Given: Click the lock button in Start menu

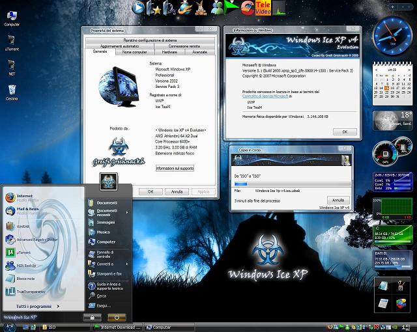Looking at the screenshot, I should 91,316.
